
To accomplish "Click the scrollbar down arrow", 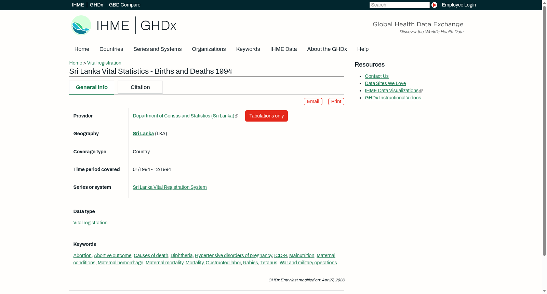I will (544, 291).
